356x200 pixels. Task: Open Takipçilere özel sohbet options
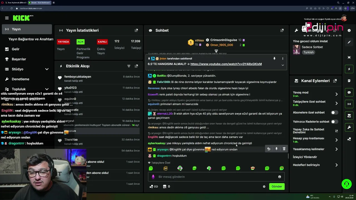click(x=315, y=103)
